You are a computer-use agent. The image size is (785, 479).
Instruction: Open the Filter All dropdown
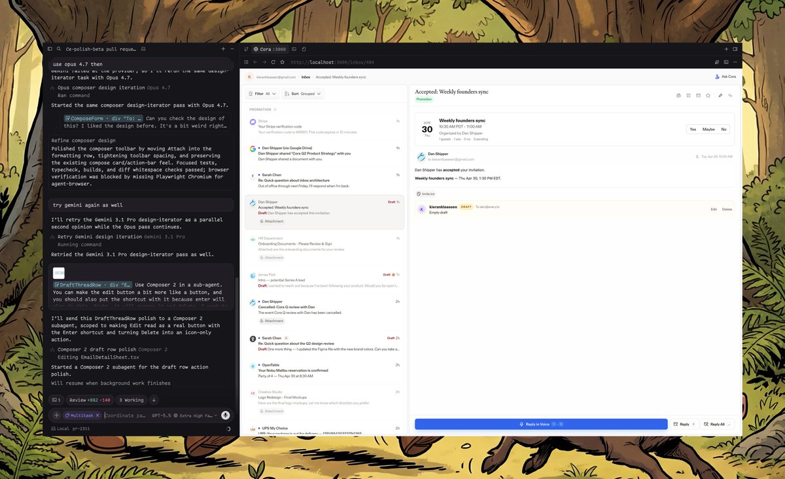(262, 94)
